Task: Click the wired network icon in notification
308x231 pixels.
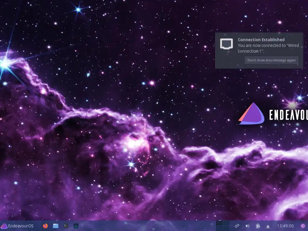Action: click(x=226, y=44)
